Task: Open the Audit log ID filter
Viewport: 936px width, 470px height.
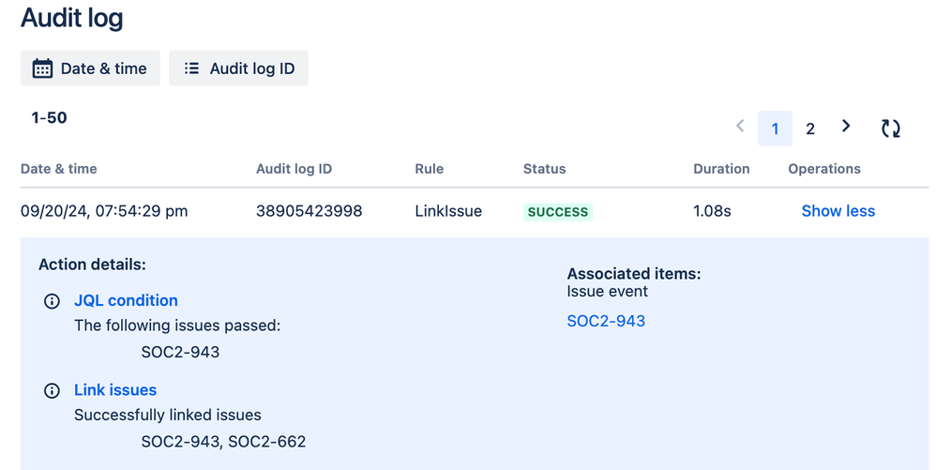Action: (x=239, y=68)
